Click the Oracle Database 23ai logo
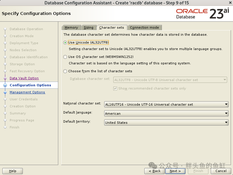 tap(203, 14)
